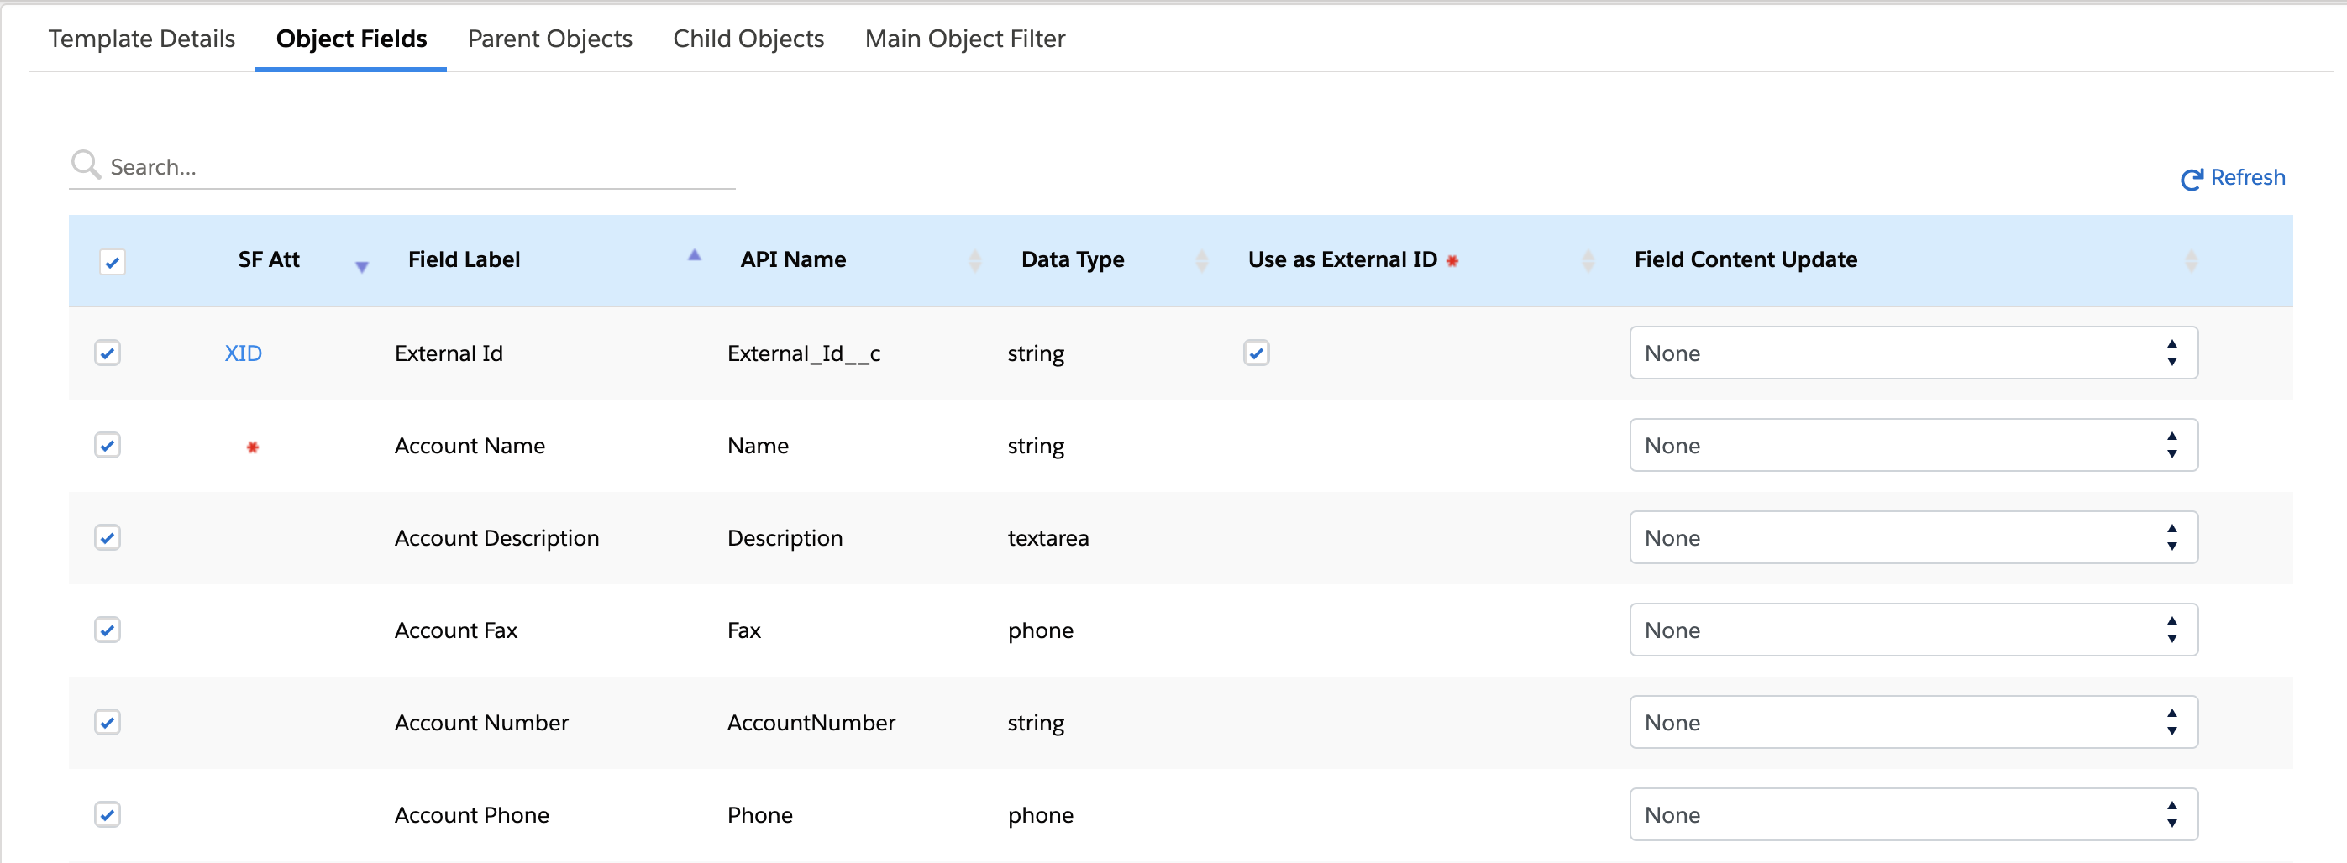Open Field Content Update dropdown for External Id
This screenshot has height=863, width=2347.
pos(1914,353)
